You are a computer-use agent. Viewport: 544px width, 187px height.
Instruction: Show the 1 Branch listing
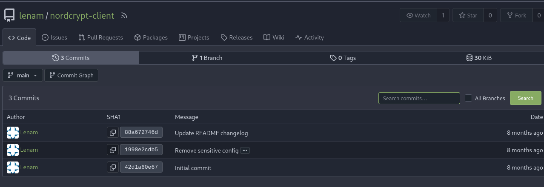(x=207, y=58)
